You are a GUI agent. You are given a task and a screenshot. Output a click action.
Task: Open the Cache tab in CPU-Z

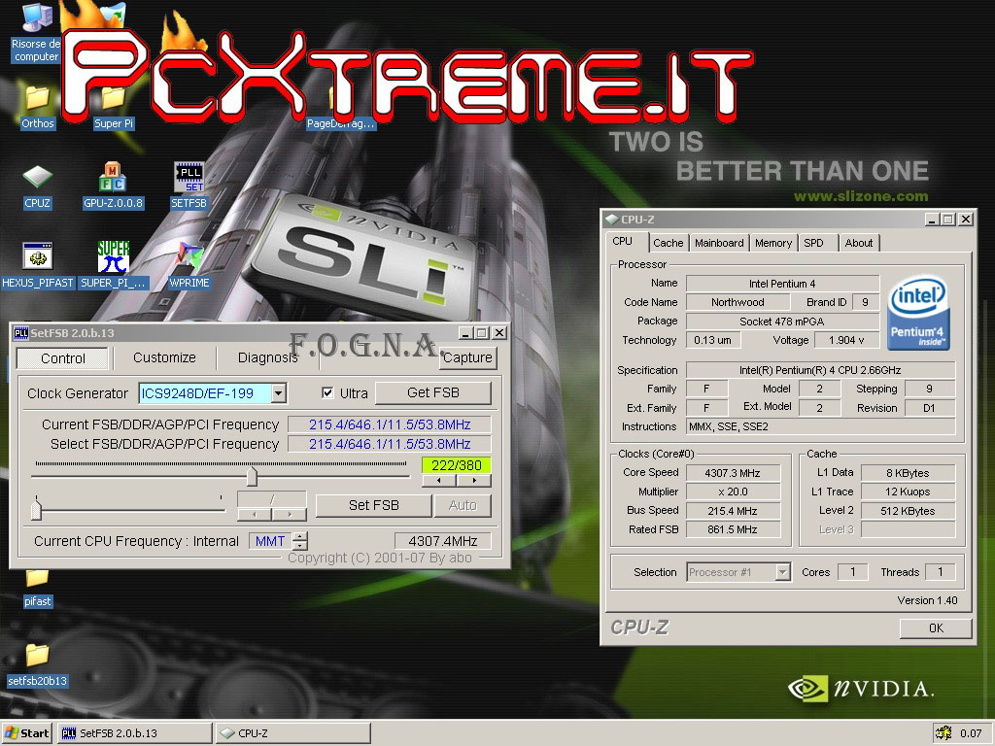(669, 243)
